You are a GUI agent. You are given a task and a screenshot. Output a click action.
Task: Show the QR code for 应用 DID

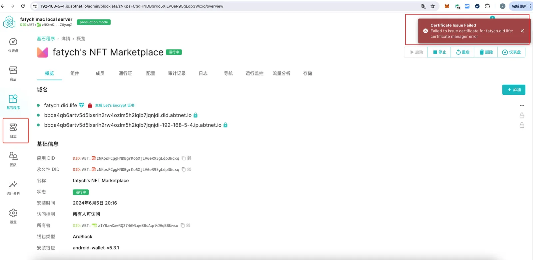tap(189, 158)
